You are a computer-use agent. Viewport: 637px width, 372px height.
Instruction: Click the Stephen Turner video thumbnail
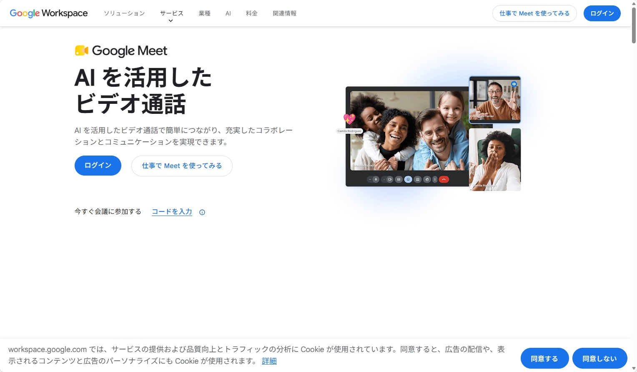tap(495, 100)
